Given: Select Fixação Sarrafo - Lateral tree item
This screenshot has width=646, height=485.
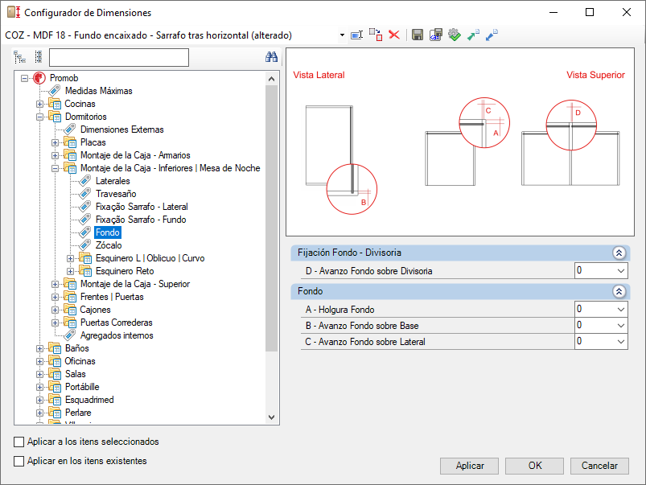Looking at the screenshot, I should tap(142, 207).
